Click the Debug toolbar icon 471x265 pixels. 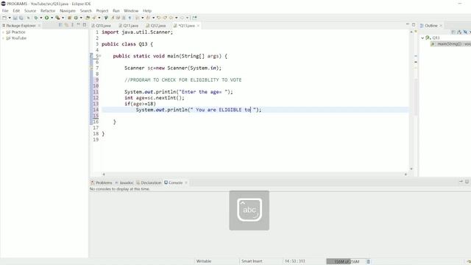pos(36,18)
